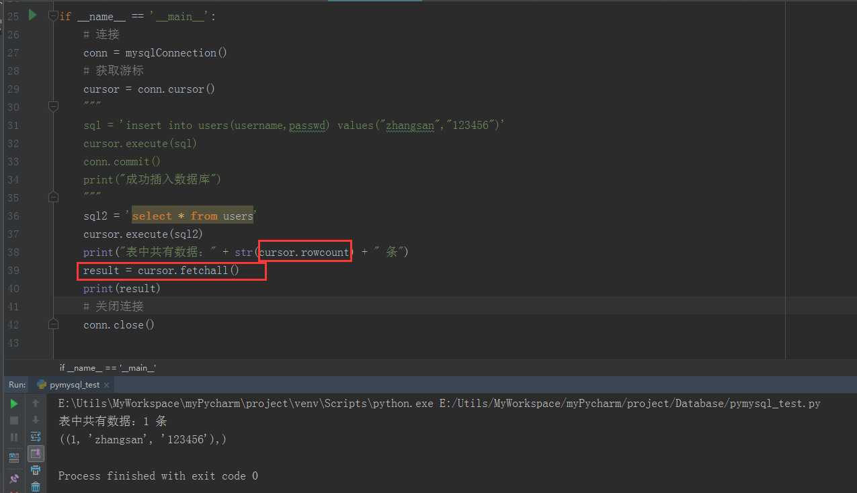This screenshot has height=493, width=857.
Task: Collapse the block end marker at line 42
Action: point(53,324)
